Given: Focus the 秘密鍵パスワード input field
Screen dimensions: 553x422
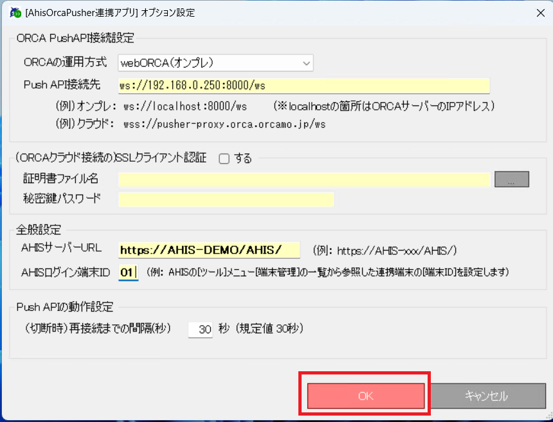Looking at the screenshot, I should [x=226, y=199].
